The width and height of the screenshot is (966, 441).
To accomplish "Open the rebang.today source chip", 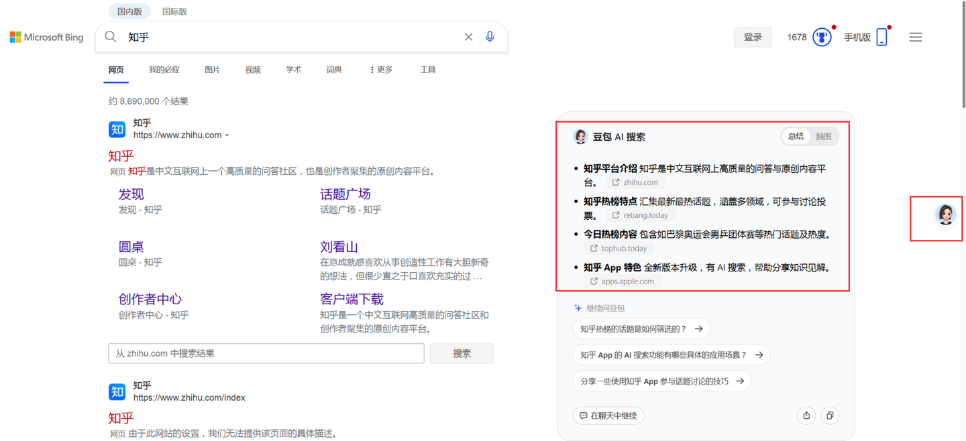I will [x=640, y=215].
